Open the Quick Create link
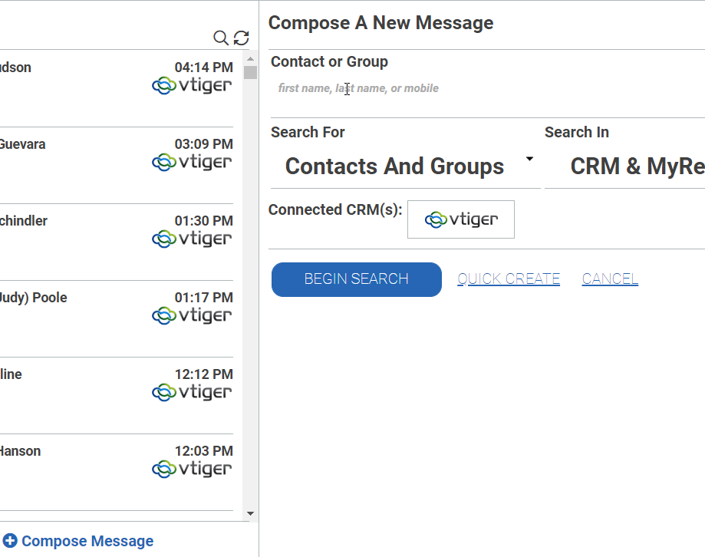This screenshot has width=705, height=557. 509,279
